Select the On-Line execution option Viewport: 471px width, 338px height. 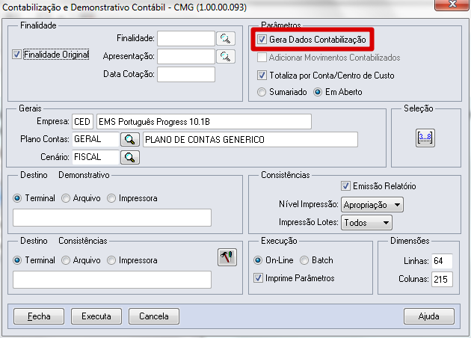pyautogui.click(x=258, y=260)
